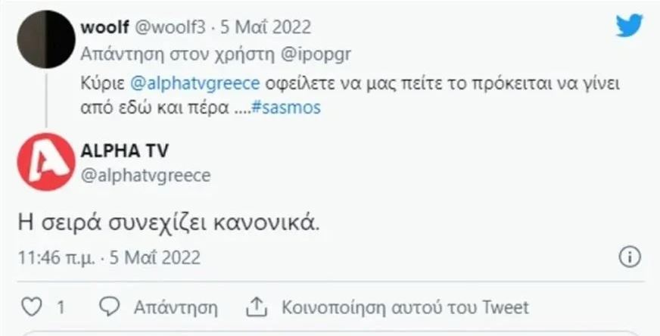Click the Απάντηση reply label
This screenshot has height=336, width=660.
[x=176, y=307]
